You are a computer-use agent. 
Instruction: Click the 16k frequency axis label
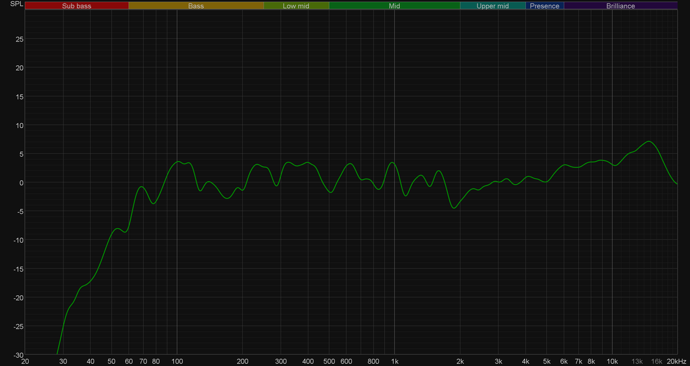pos(656,362)
